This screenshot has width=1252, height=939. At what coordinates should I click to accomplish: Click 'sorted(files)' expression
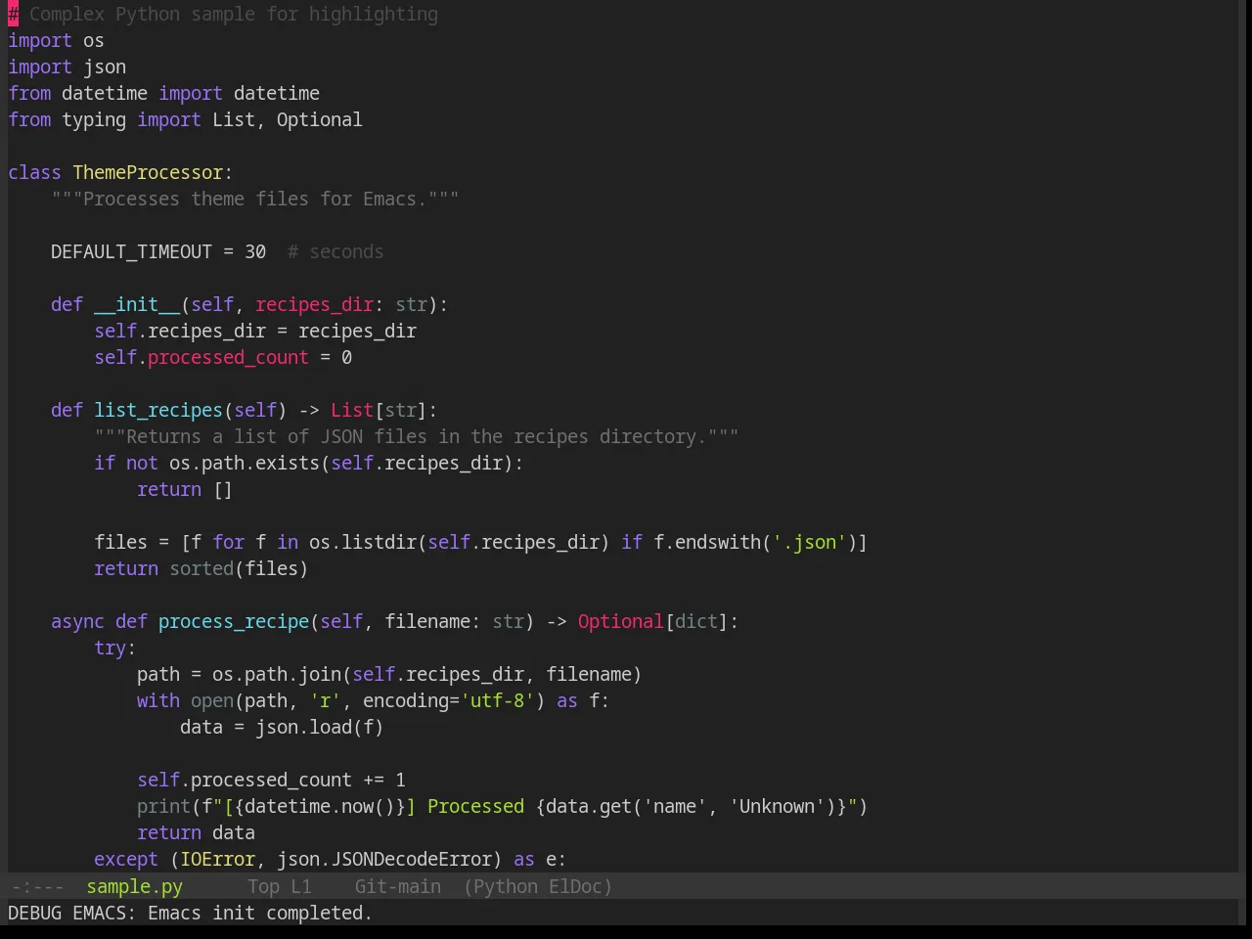(x=239, y=569)
